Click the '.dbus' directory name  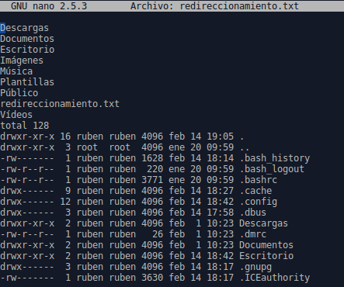tap(253, 213)
